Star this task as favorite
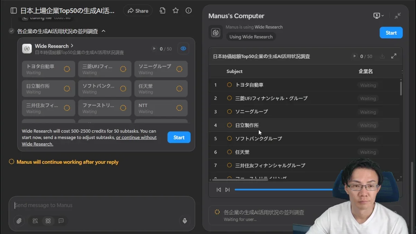This screenshot has width=416, height=234. pos(176,11)
